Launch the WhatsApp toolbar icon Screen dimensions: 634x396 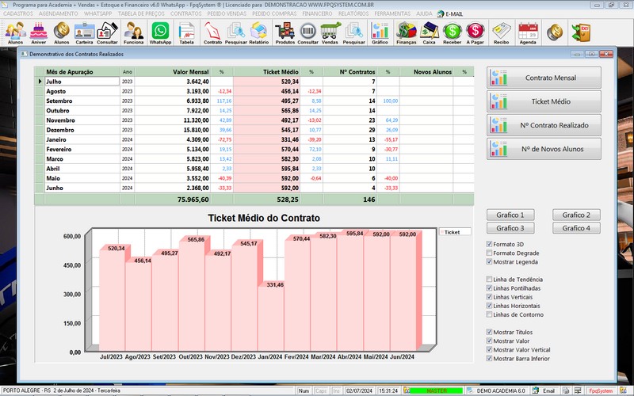coord(161,32)
